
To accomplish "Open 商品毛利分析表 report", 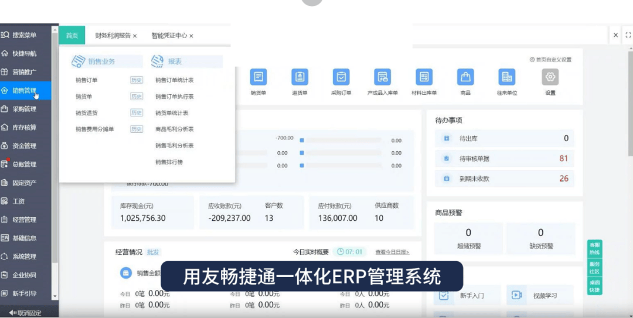I will pos(175,129).
